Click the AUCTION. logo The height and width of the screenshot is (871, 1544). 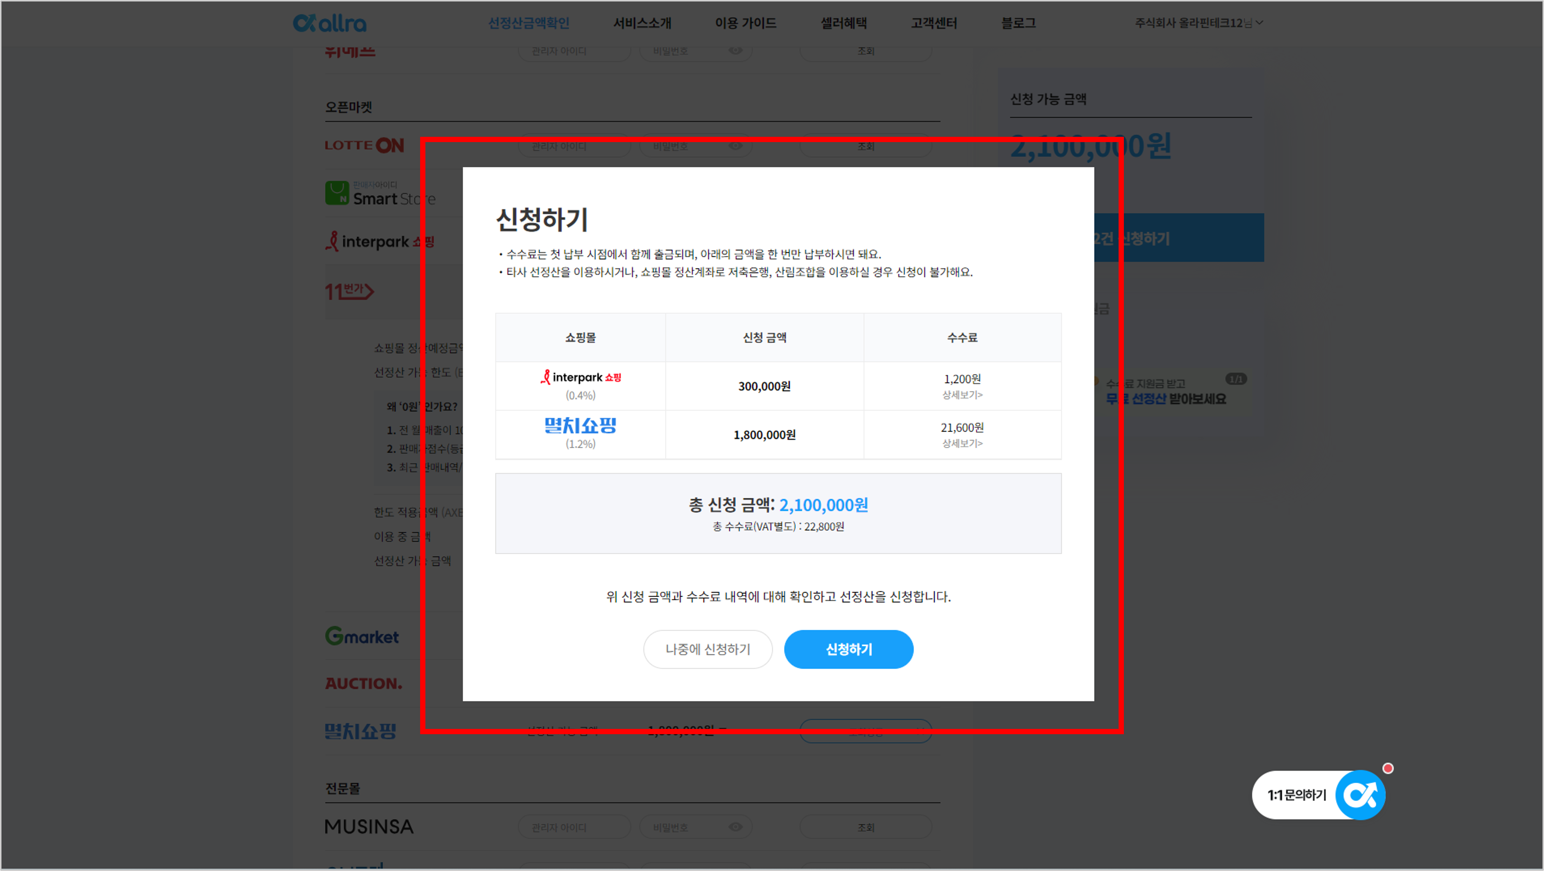tap(363, 684)
